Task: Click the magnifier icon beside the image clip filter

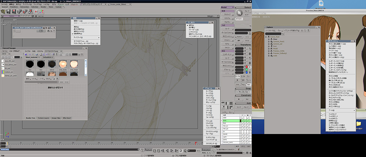Action: click(21, 57)
